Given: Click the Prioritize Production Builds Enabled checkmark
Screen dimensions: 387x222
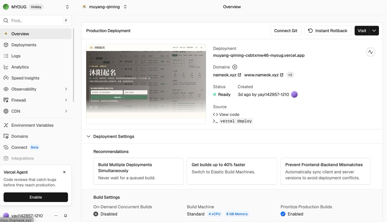Looking at the screenshot, I should point(283,214).
